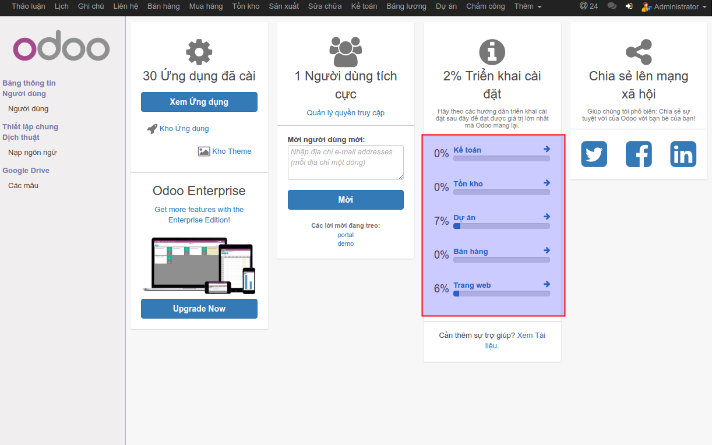Click the share icon above social heading

(x=639, y=52)
